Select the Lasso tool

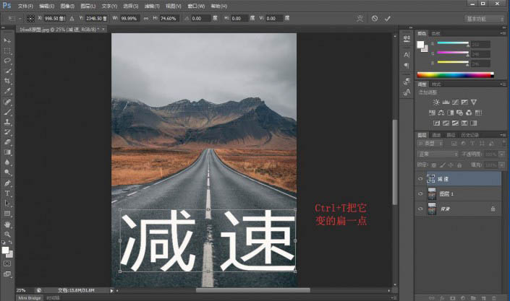pos(7,61)
